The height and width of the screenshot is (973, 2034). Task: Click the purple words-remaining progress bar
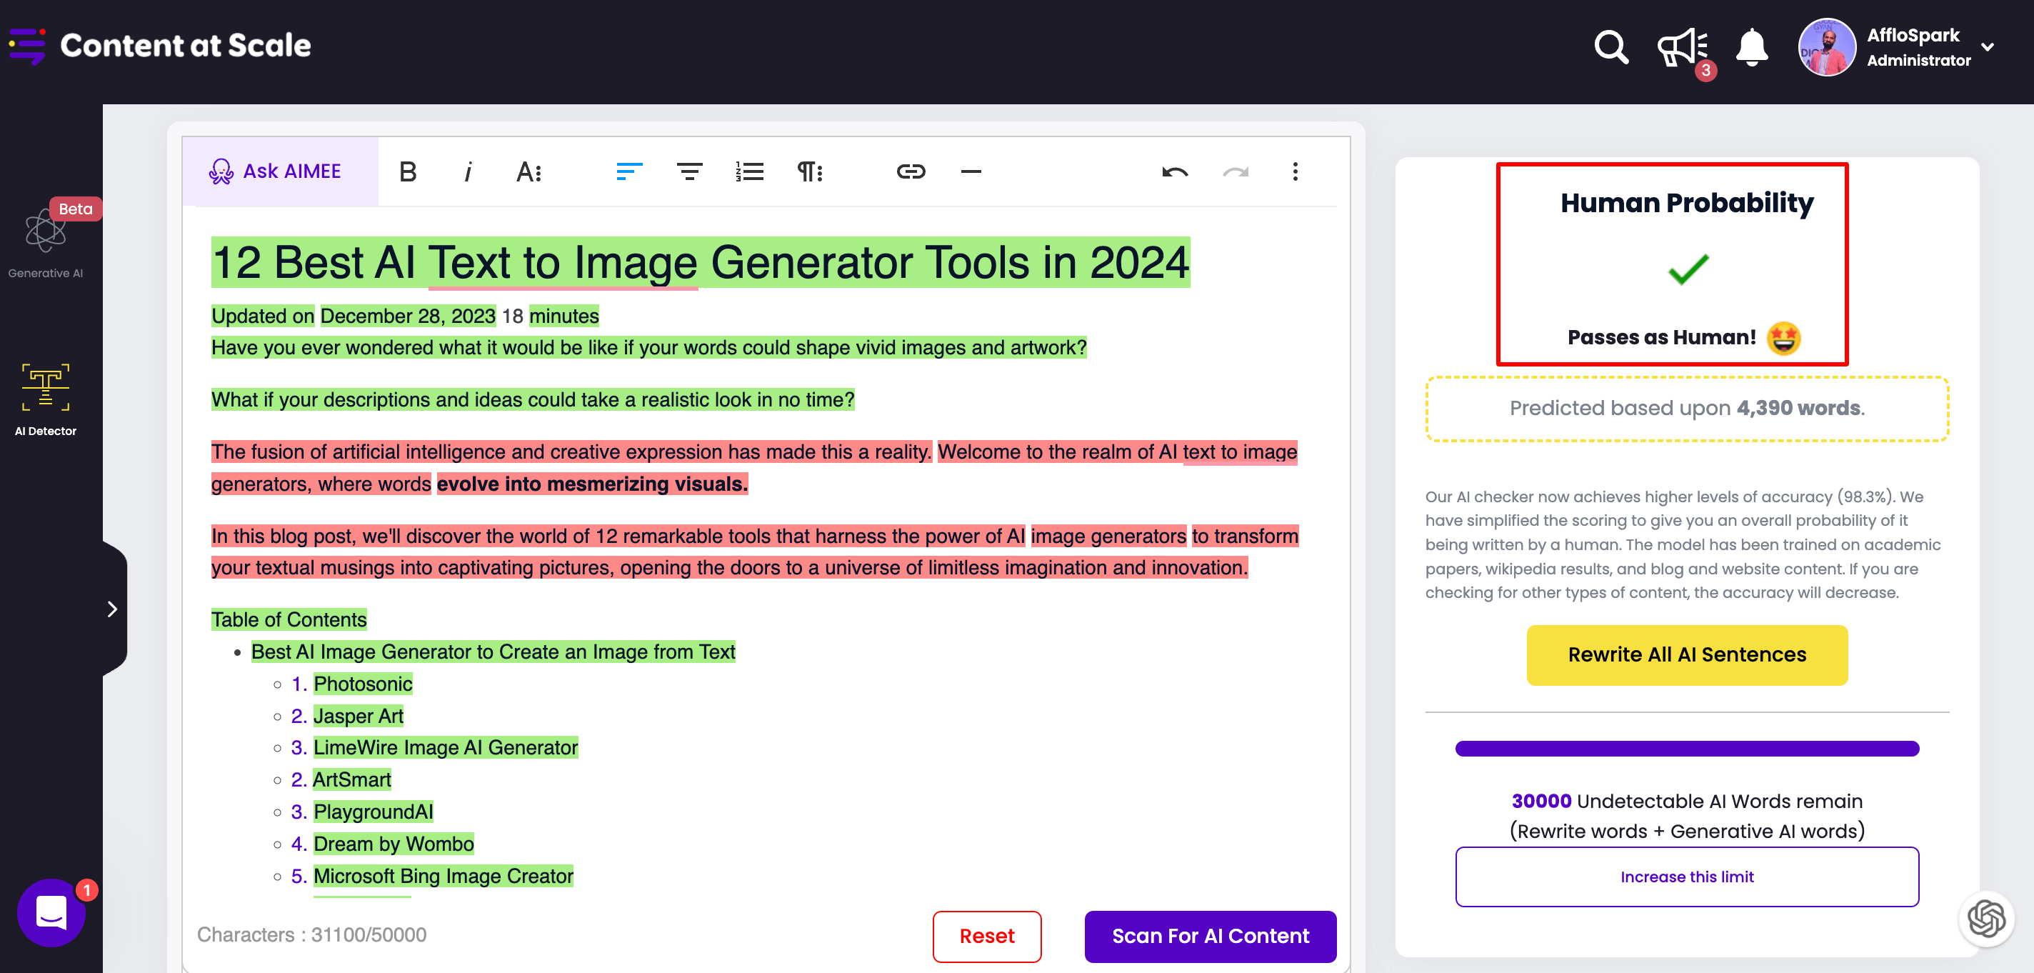1687,748
